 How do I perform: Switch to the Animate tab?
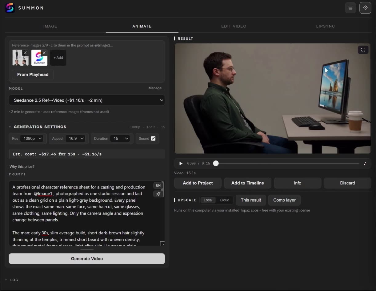tap(142, 26)
